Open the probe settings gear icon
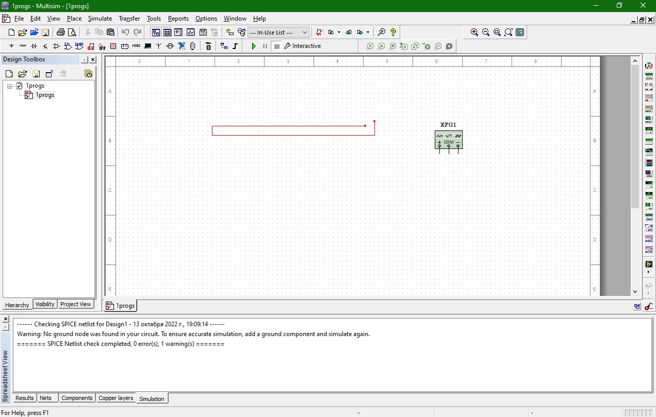Image resolution: width=656 pixels, height=417 pixels. click(x=449, y=46)
